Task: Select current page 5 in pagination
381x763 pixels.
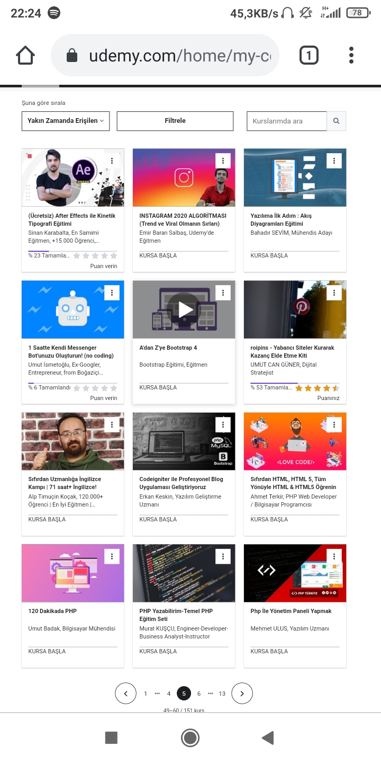Action: (184, 693)
